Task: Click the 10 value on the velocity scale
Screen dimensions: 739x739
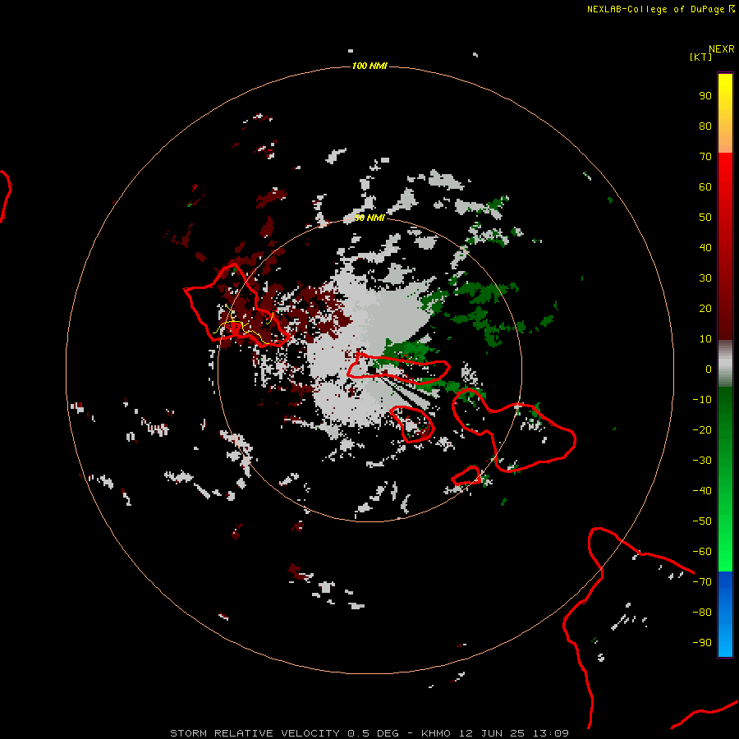Action: tap(705, 339)
